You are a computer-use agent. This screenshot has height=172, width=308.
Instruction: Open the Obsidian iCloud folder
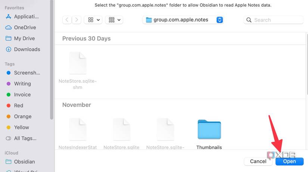(x=20, y=162)
